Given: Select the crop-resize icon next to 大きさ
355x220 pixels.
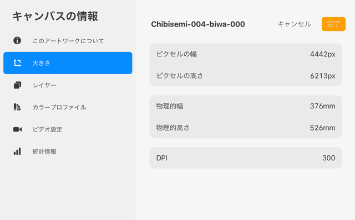Looking at the screenshot, I should pyautogui.click(x=17, y=63).
